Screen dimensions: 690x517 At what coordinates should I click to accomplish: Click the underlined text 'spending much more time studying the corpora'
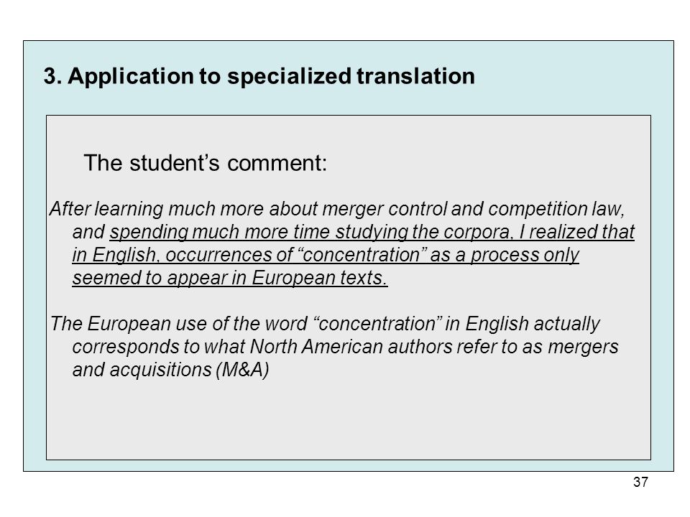pos(311,232)
